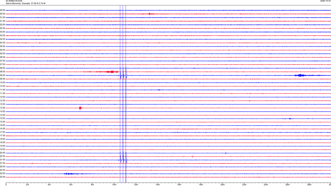This screenshot has width=331, height=186.
Task: Select the 02:30 trace time label
Action: [2, 28]
